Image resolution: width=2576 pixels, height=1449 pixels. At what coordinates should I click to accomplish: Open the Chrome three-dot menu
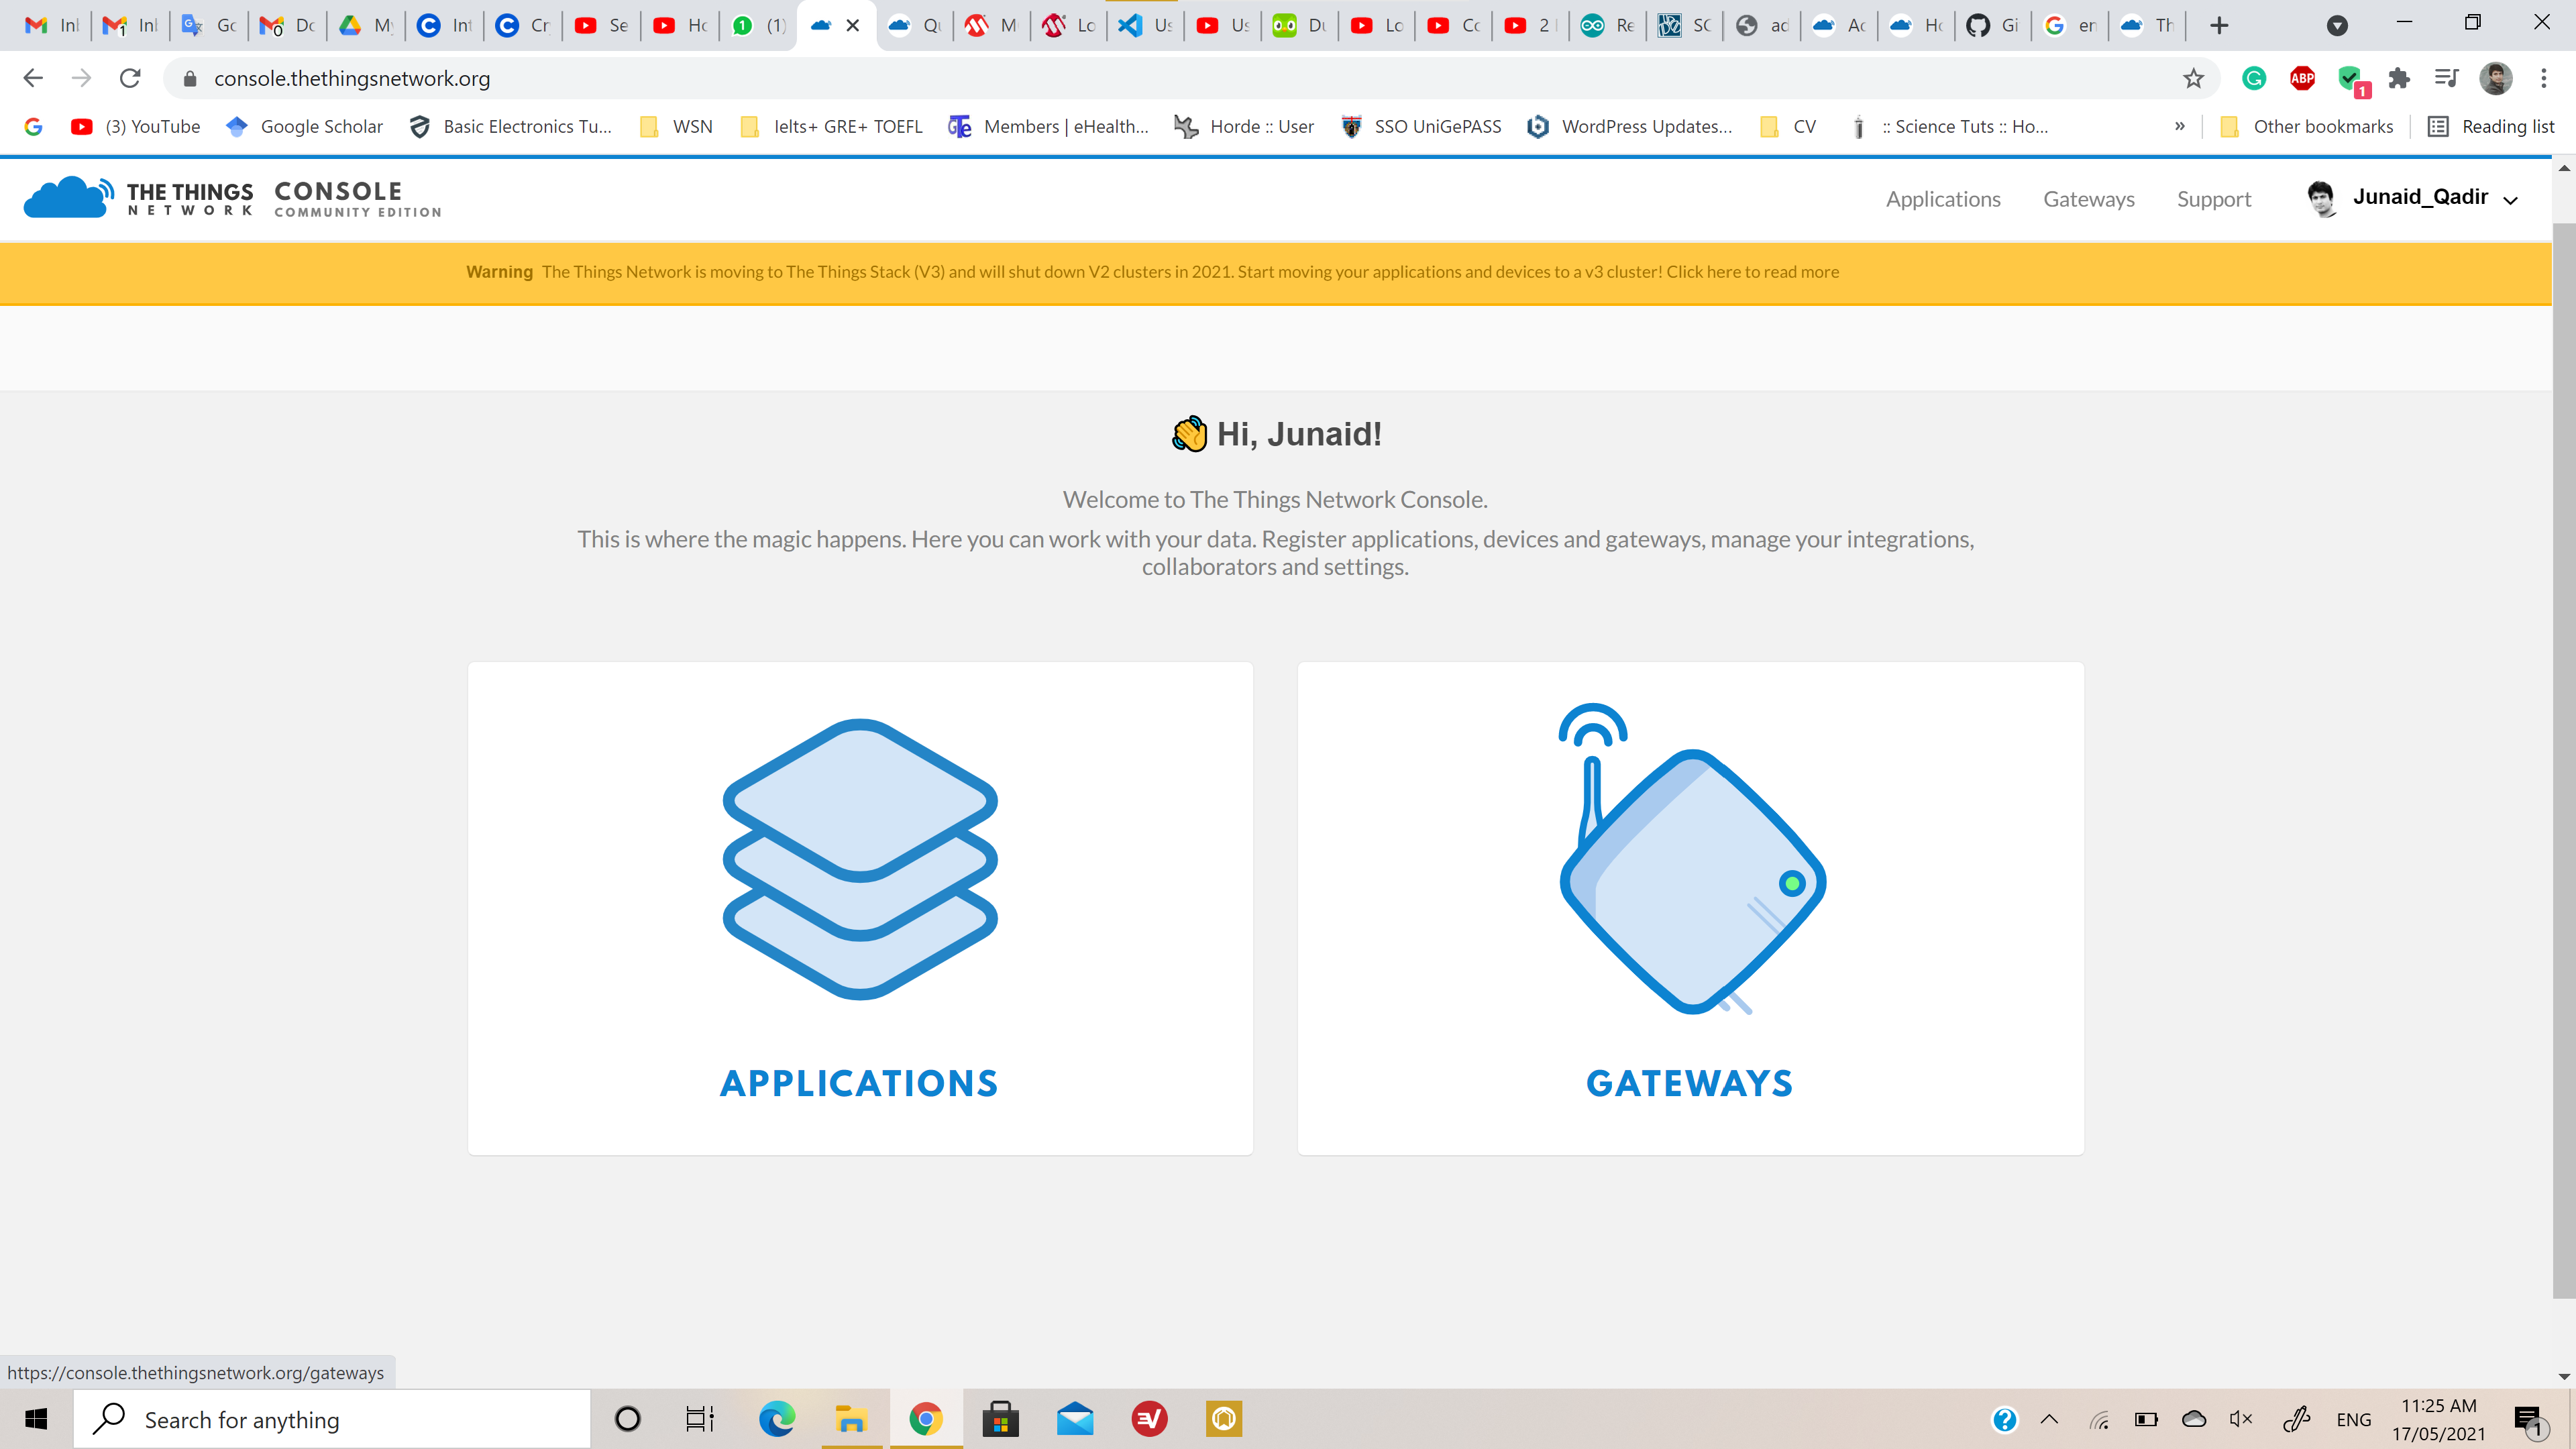(x=2544, y=78)
